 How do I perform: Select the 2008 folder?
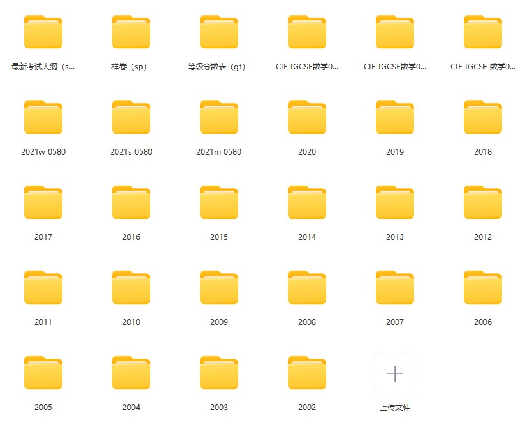(x=307, y=287)
